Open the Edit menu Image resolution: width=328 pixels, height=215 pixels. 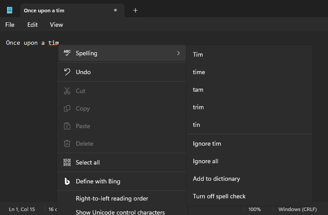(32, 25)
